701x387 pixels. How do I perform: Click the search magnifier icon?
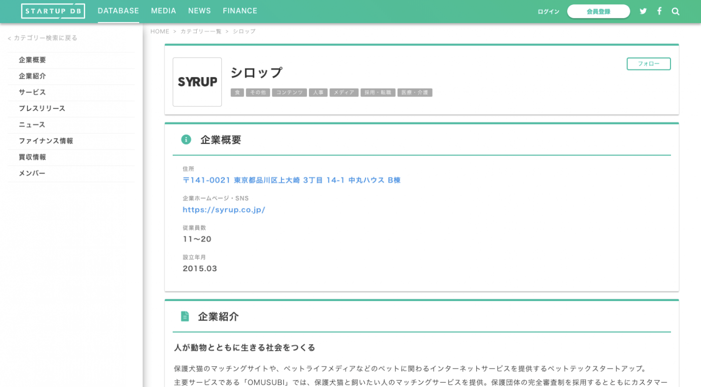tap(675, 11)
